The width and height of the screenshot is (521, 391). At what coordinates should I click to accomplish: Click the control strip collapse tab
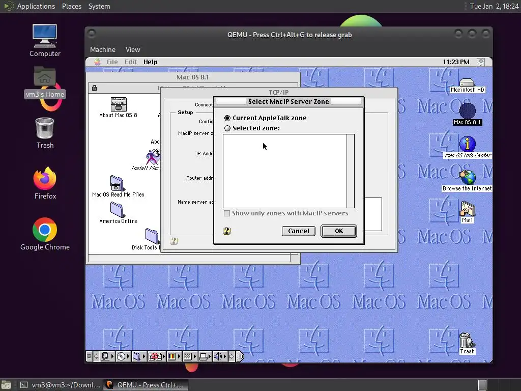pos(241,356)
